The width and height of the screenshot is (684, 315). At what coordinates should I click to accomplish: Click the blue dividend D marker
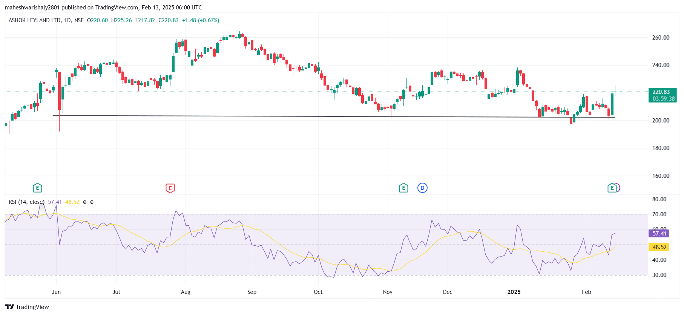422,188
